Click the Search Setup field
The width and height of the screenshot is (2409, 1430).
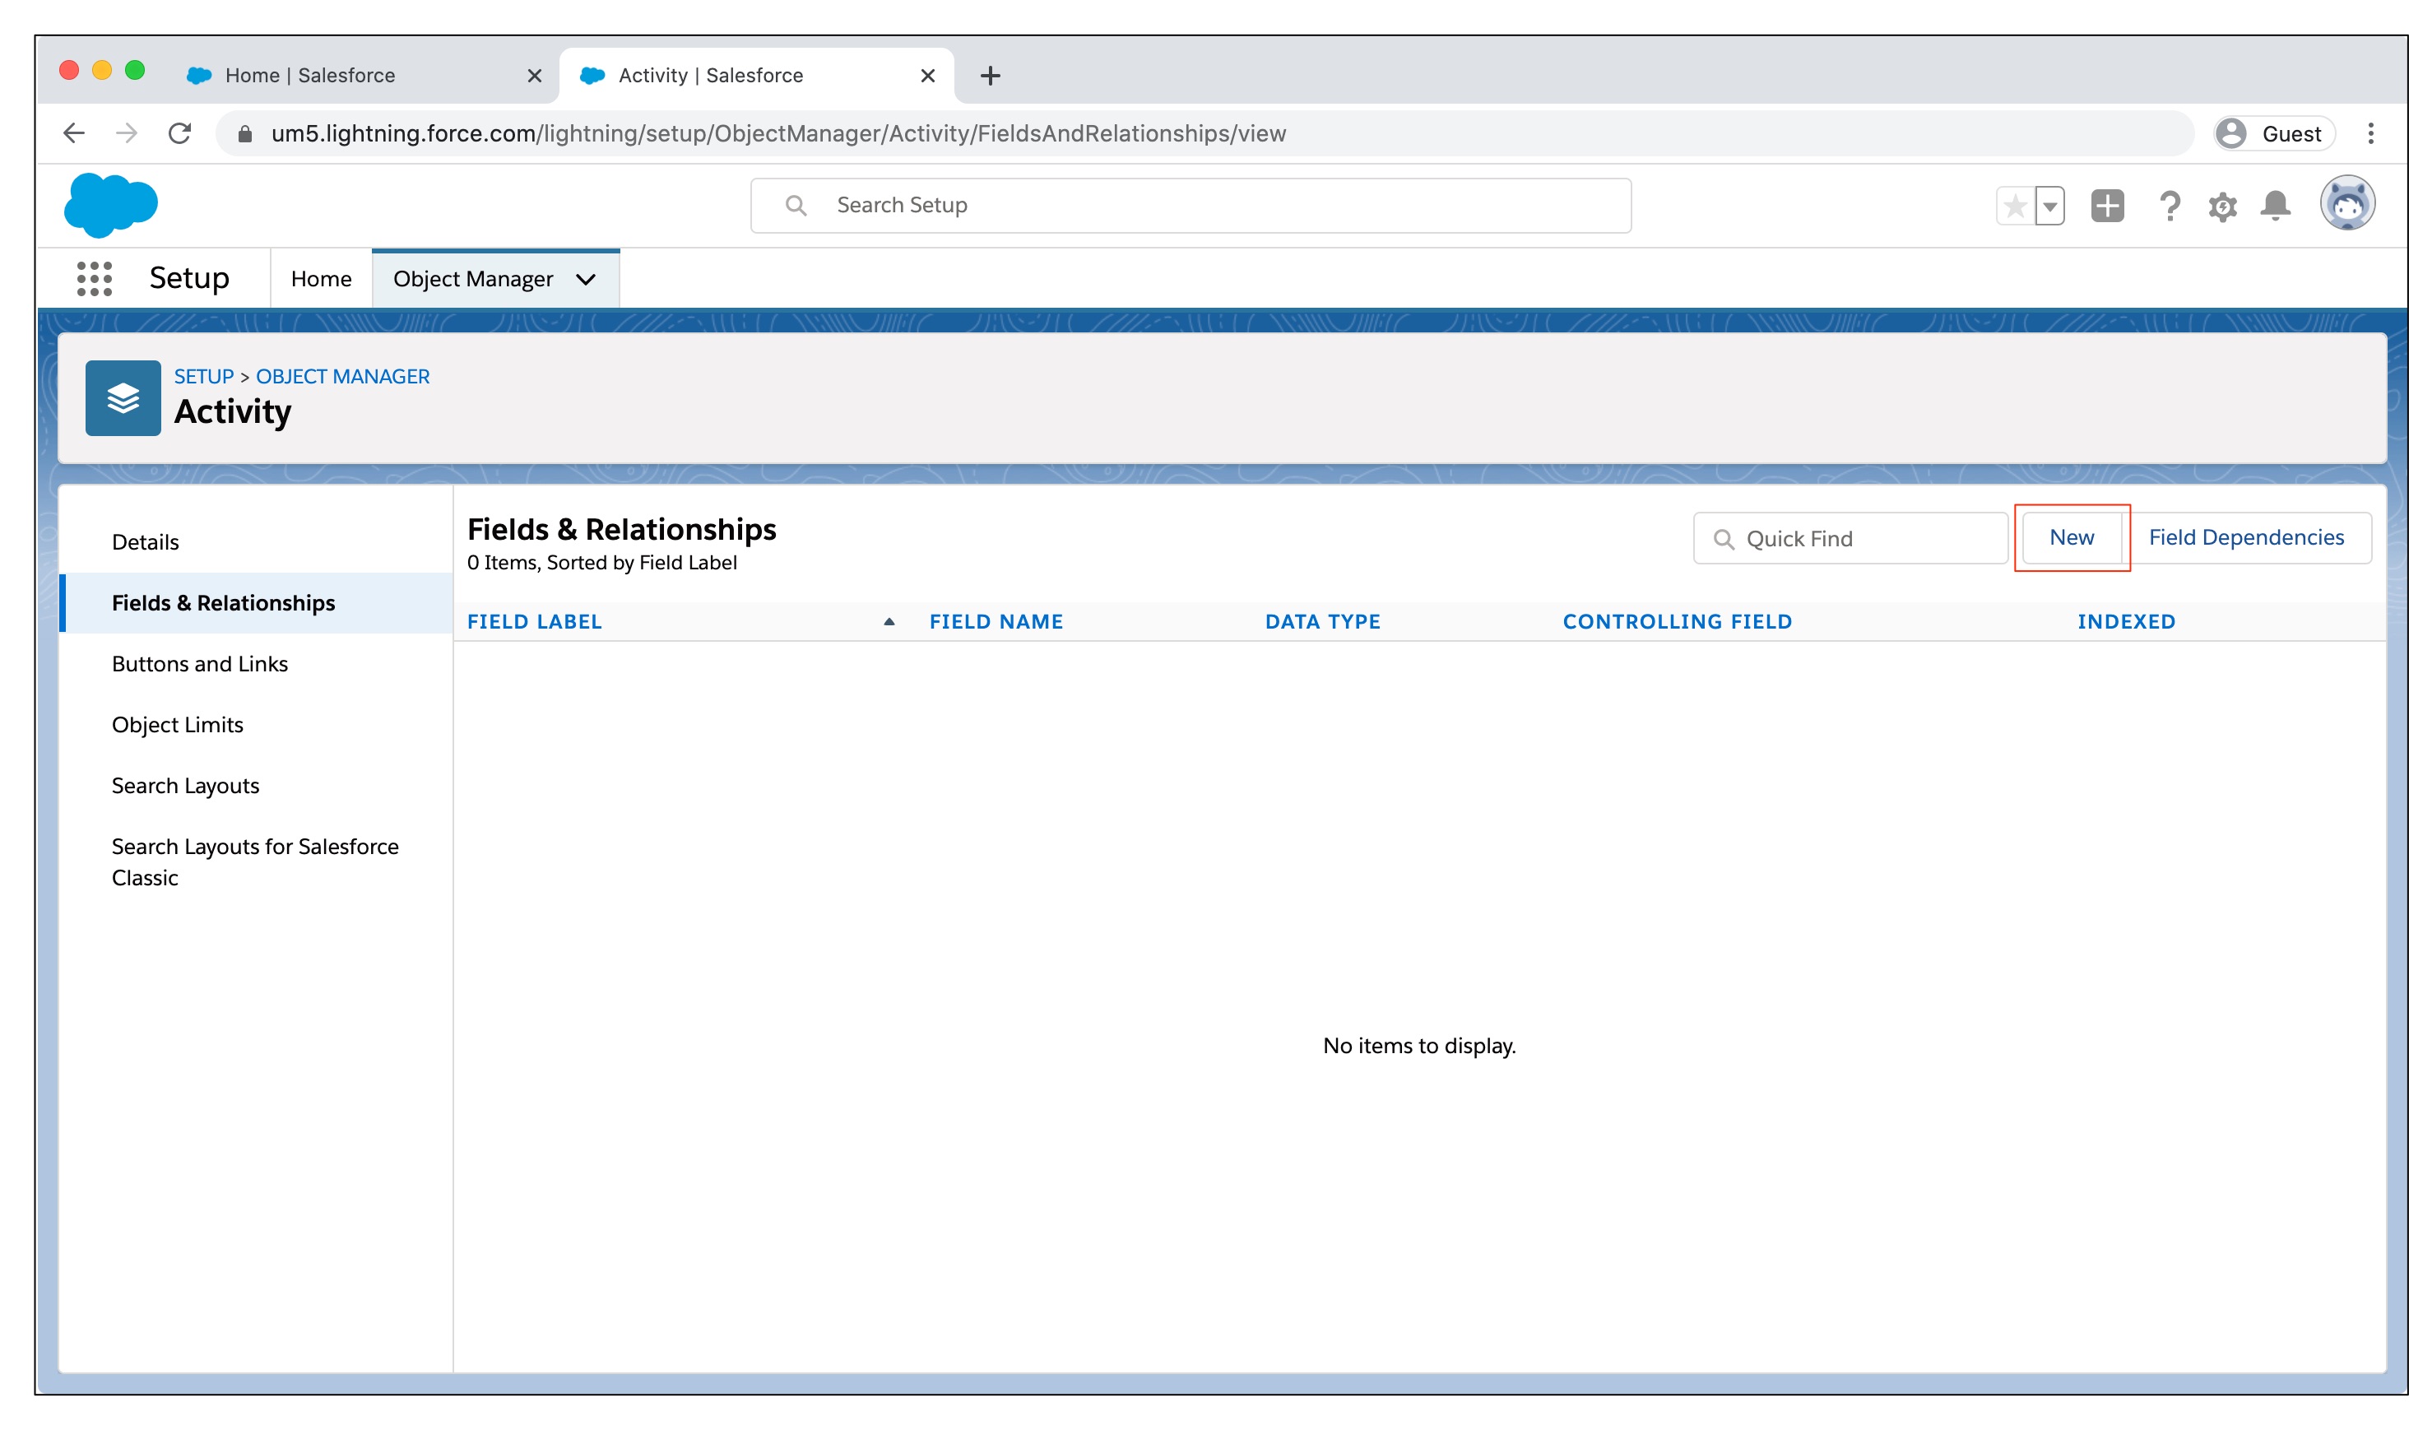(1190, 205)
